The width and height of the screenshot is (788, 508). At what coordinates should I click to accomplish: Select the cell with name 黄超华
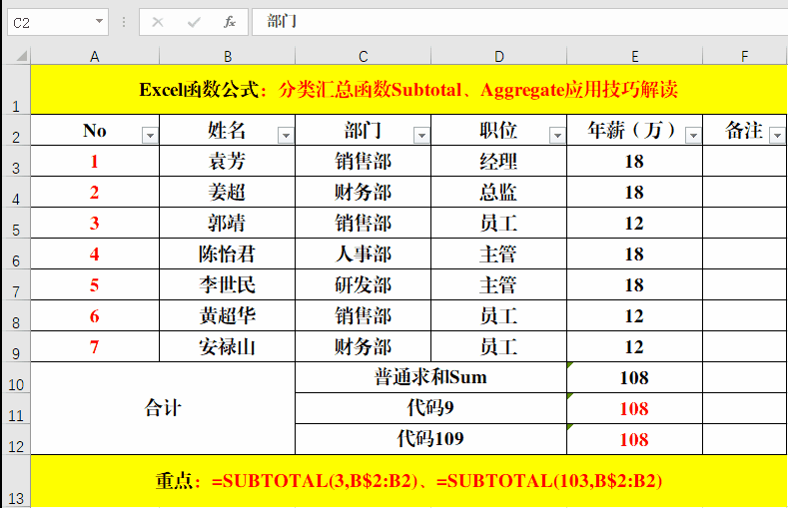(x=227, y=315)
